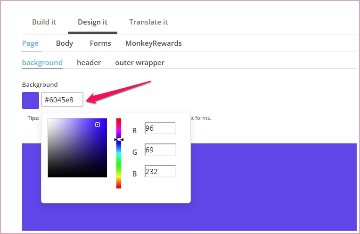
Task: Pick green on the vertical hue strip
Action: click(119, 165)
